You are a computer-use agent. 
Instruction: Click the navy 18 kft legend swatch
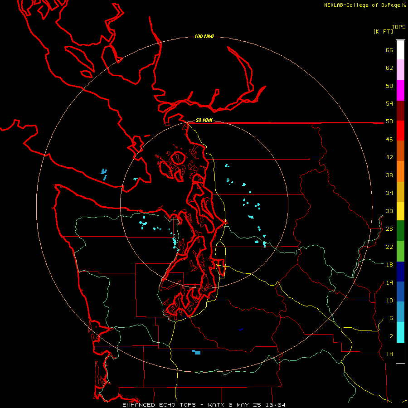pyautogui.click(x=400, y=272)
